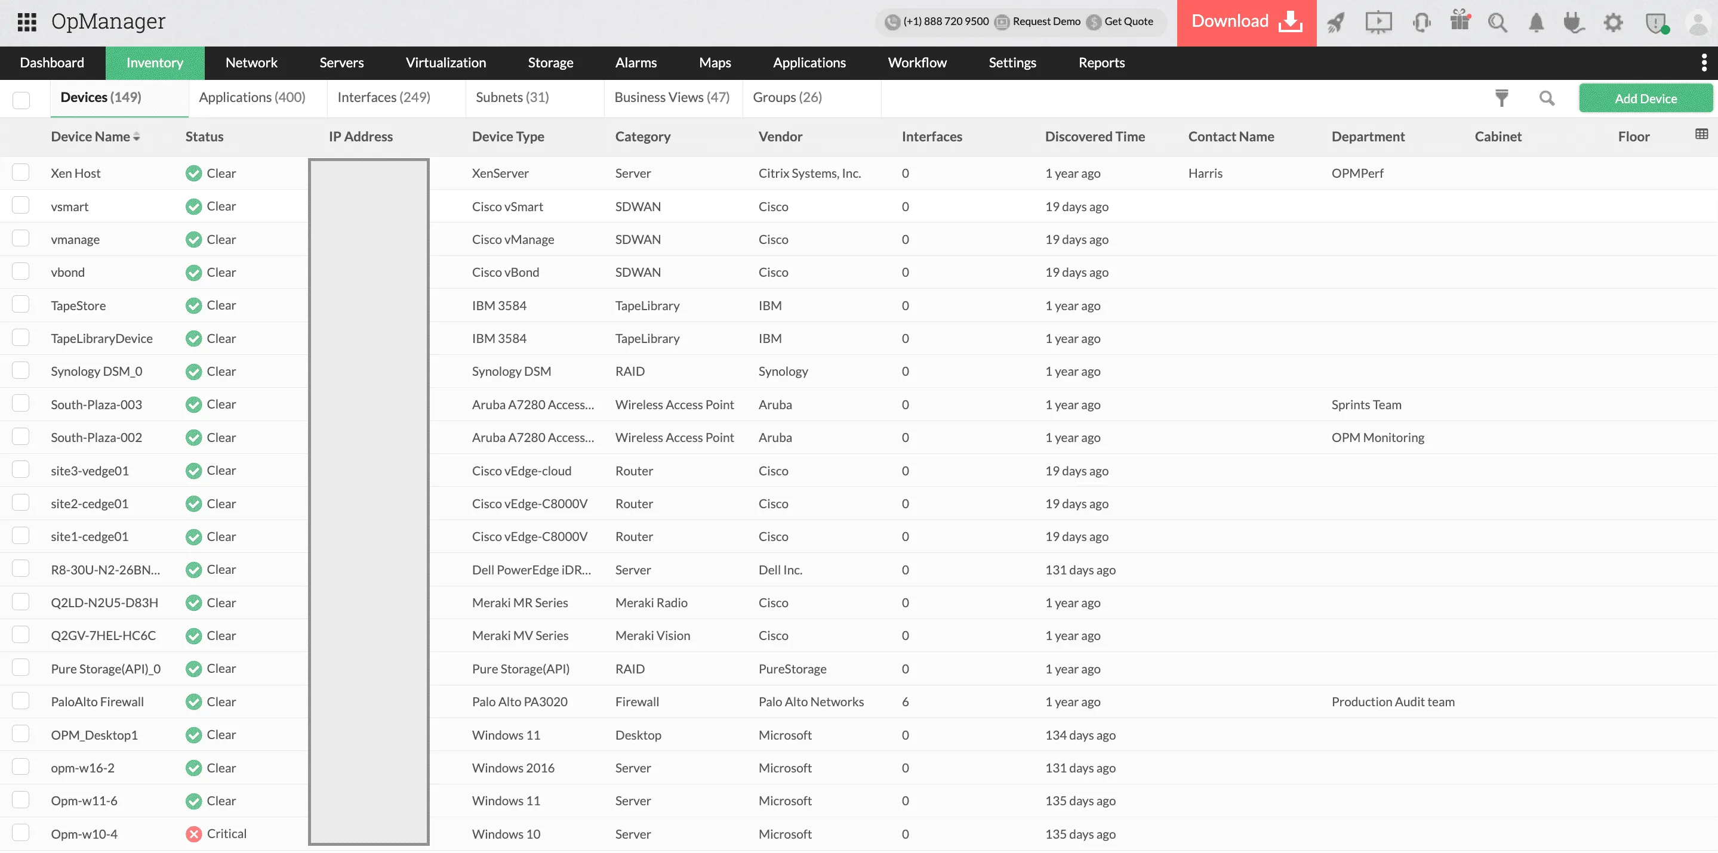The width and height of the screenshot is (1718, 853).
Task: Tick the site1-cedge01 checkbox
Action: [x=21, y=535]
